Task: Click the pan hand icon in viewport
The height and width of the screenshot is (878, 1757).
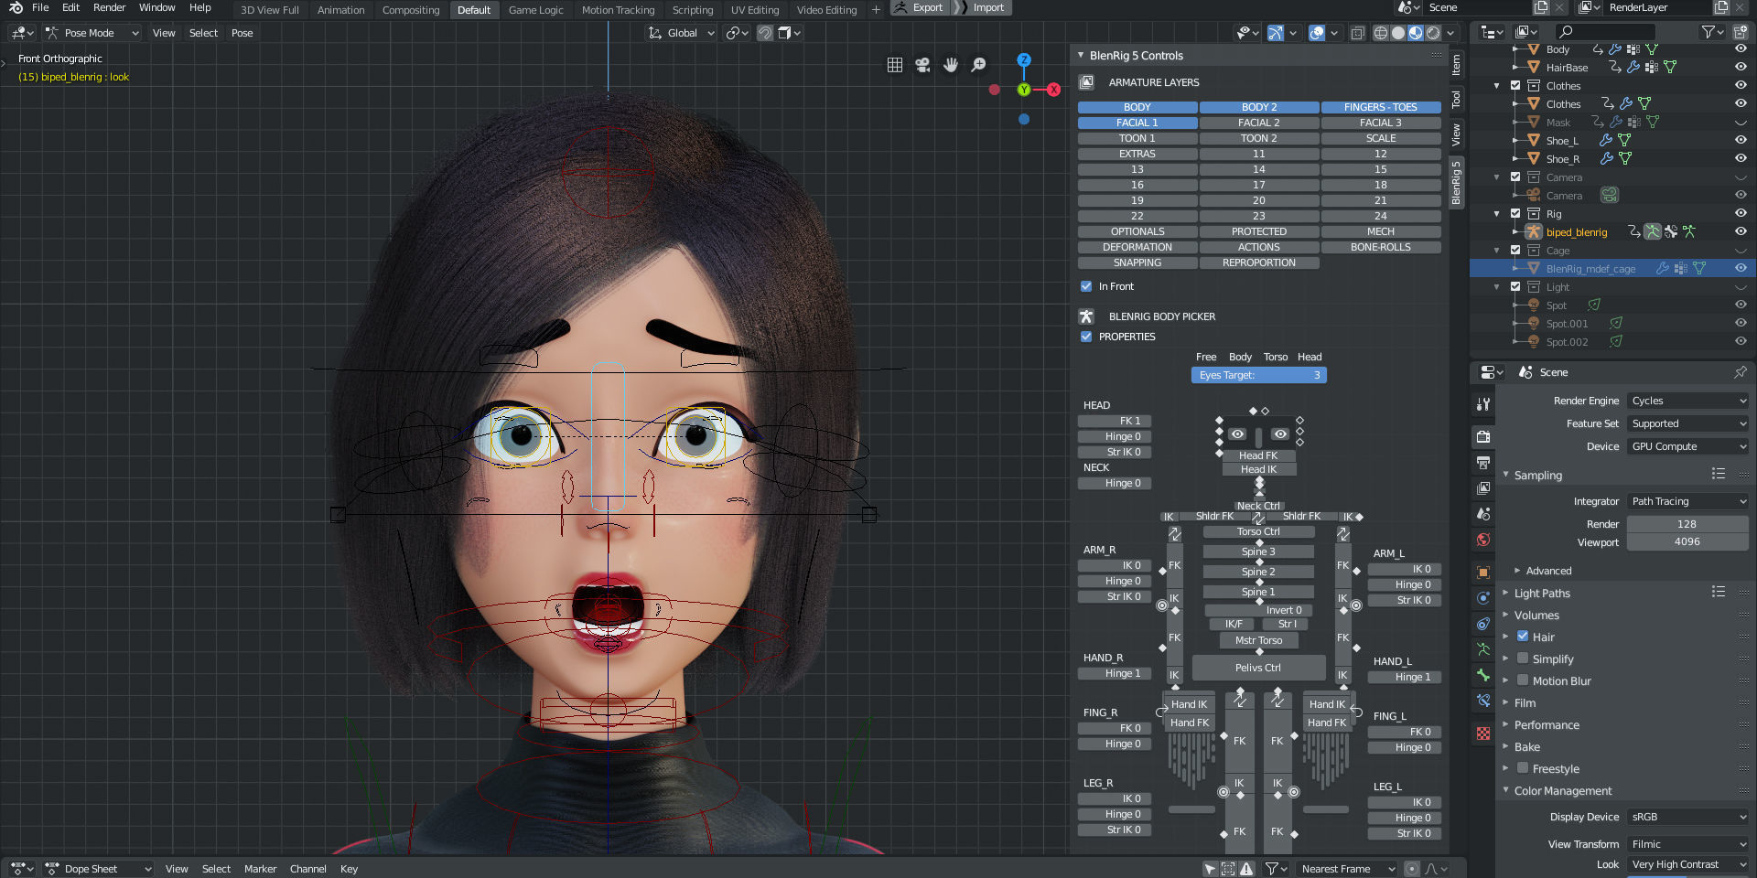Action: (x=951, y=65)
